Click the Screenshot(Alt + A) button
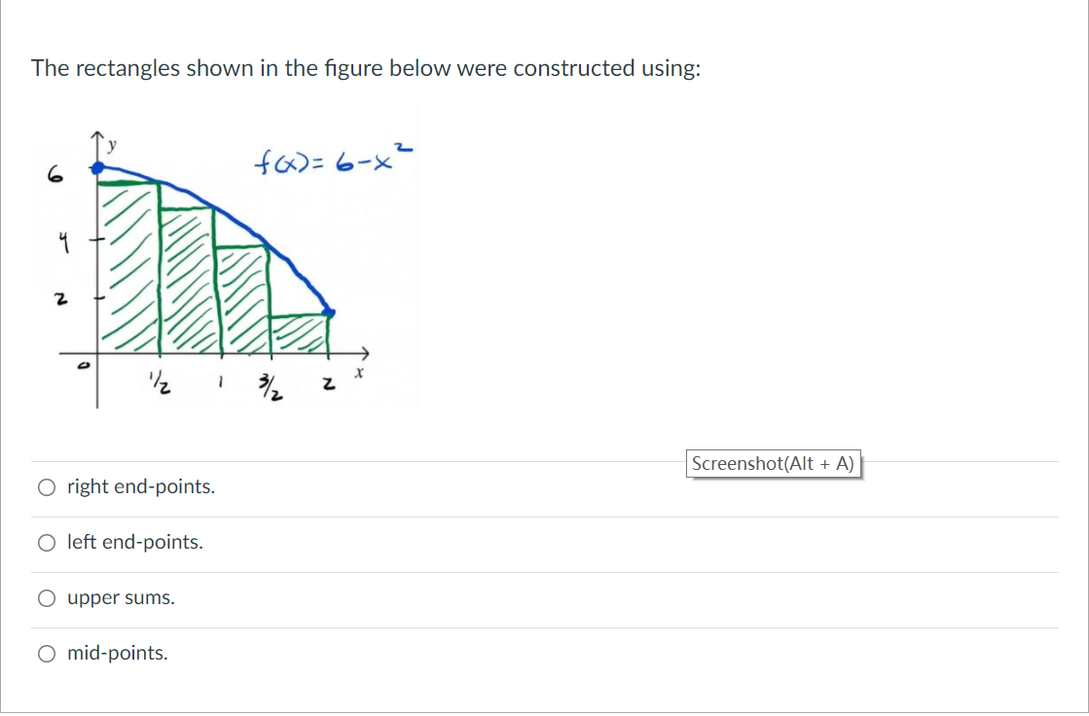 pyautogui.click(x=774, y=463)
